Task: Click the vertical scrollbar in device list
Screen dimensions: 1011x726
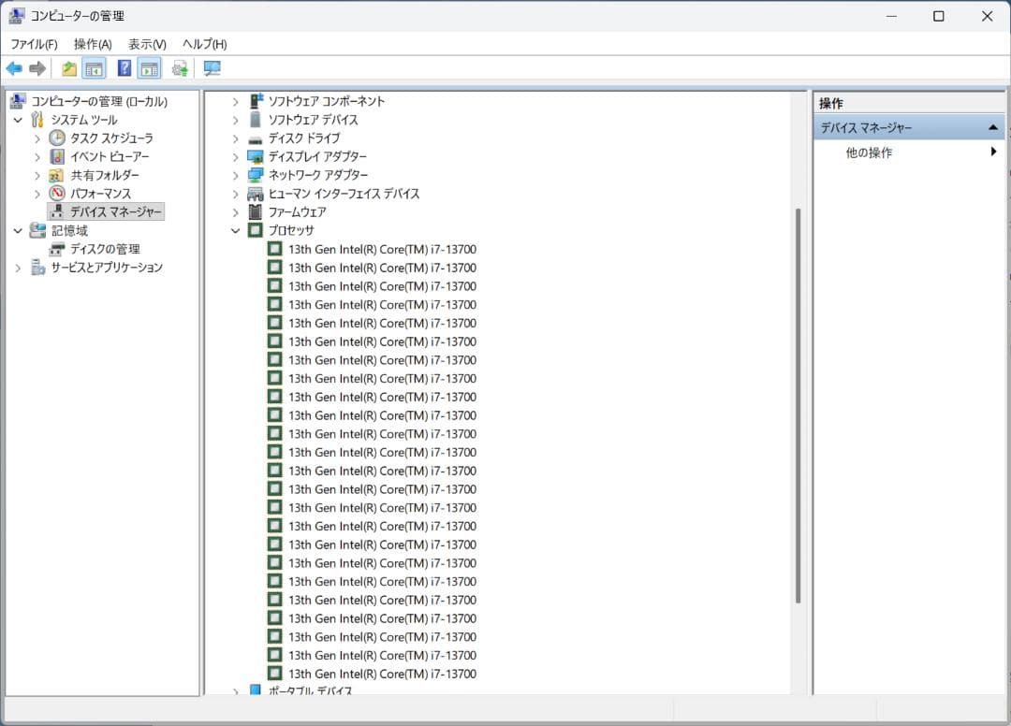Action: click(799, 402)
